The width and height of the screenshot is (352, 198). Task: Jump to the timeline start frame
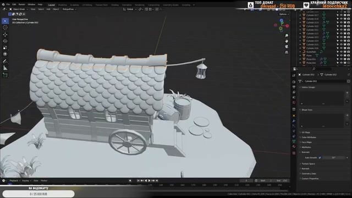(x=138, y=181)
